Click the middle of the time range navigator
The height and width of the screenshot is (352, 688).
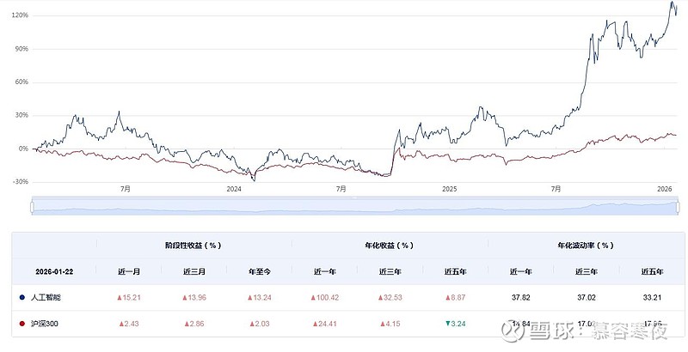pyautogui.click(x=354, y=207)
